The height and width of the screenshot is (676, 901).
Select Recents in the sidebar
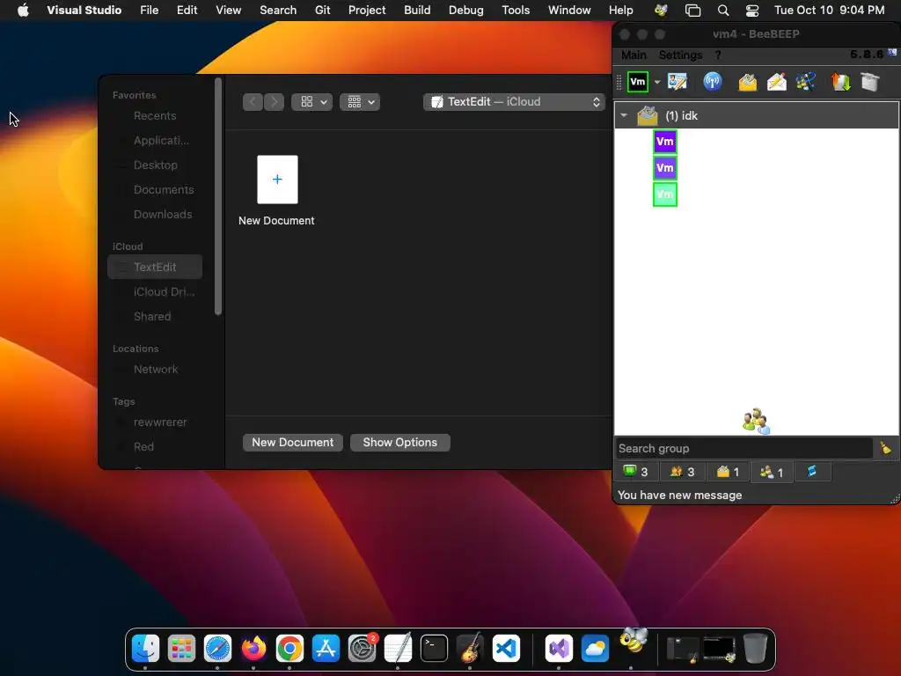point(155,115)
